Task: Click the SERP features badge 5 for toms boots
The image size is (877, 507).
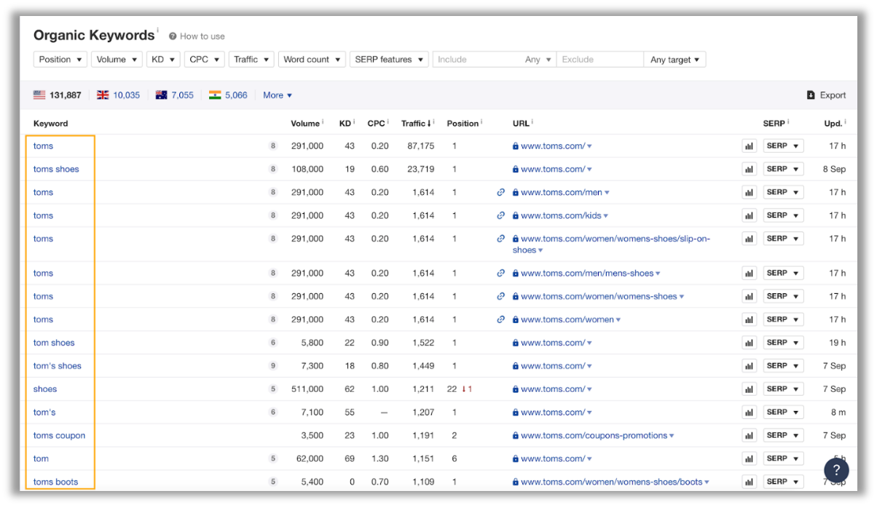Action: coord(273,482)
